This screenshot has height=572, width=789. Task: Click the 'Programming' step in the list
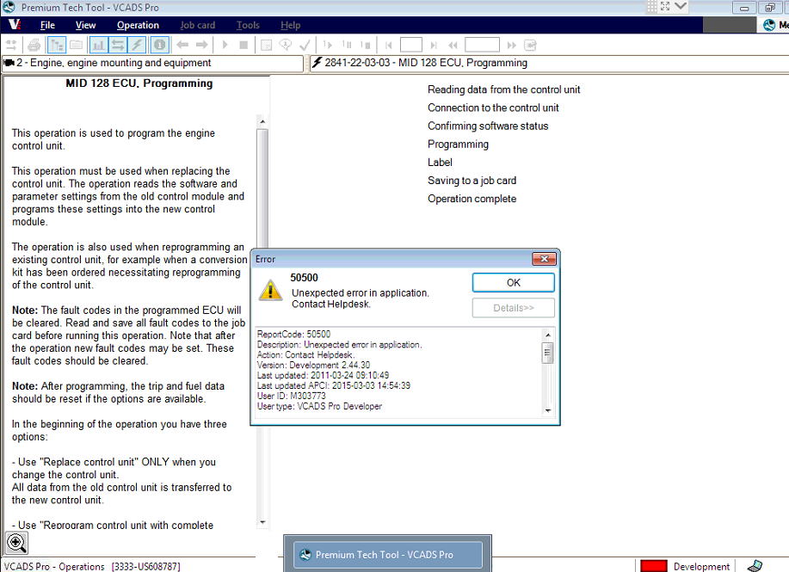[458, 145]
